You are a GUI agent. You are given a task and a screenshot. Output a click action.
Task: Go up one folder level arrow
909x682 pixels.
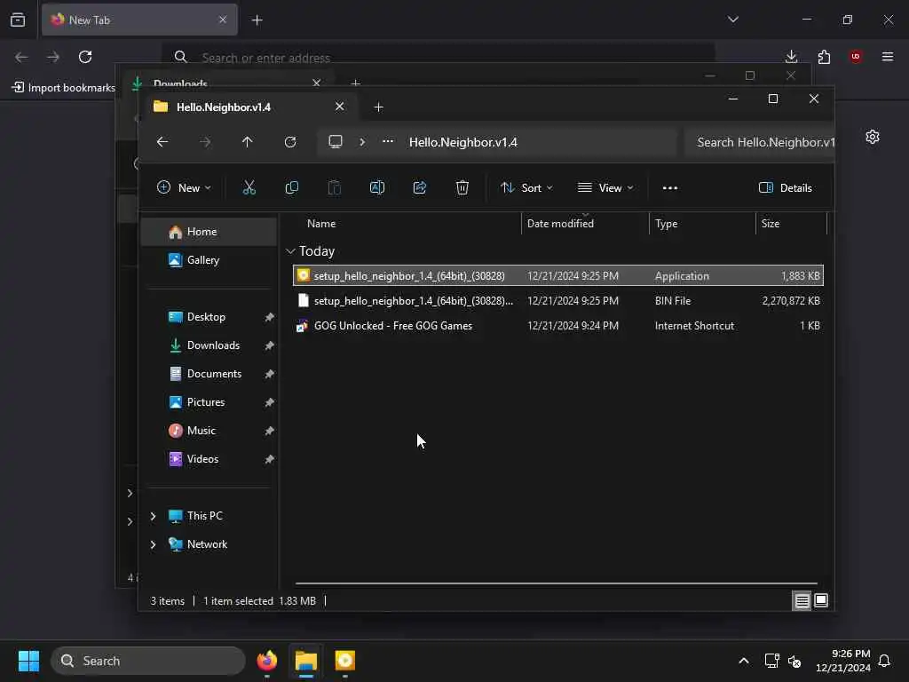pos(248,142)
